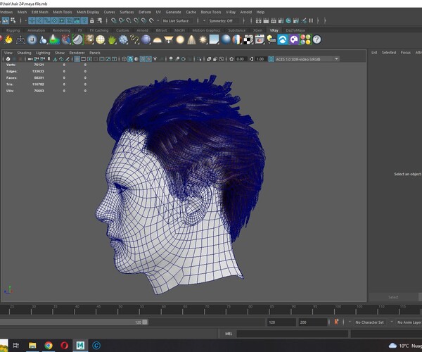Click the colored dots shelf icon
Viewport: 422px width, 352px height.
pyautogui.click(x=305, y=39)
